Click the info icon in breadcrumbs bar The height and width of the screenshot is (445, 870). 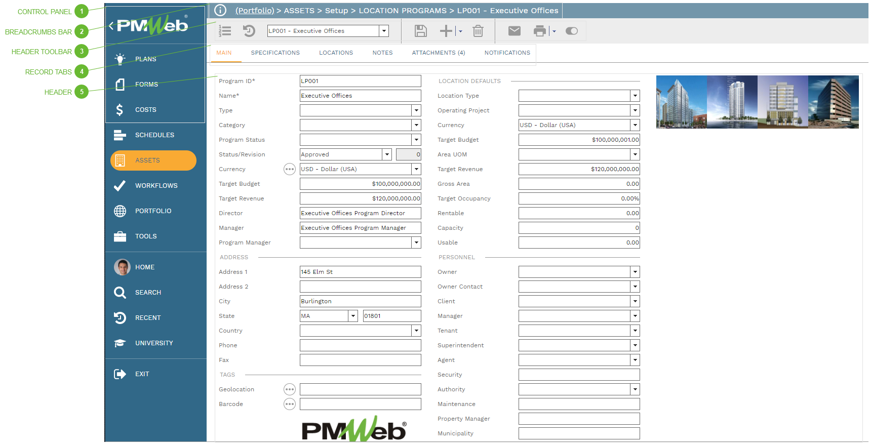(x=220, y=10)
